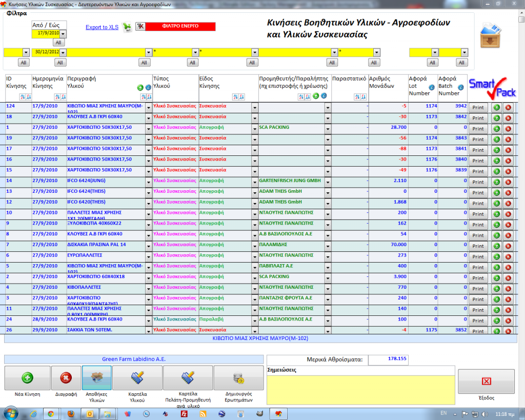Click Νέα Κίνηση green plus button
The height and width of the screenshot is (420, 525).
coord(28,378)
